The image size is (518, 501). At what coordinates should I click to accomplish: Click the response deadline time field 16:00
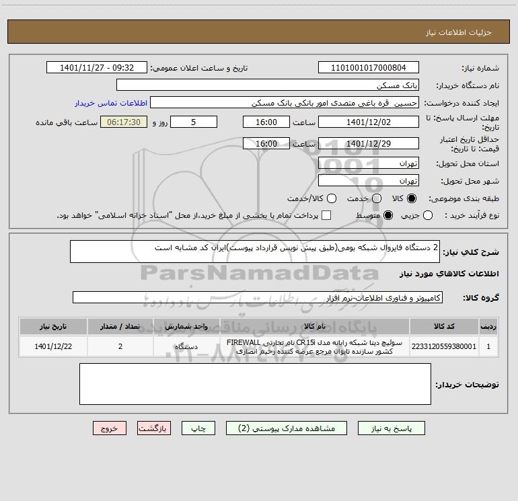tap(266, 122)
